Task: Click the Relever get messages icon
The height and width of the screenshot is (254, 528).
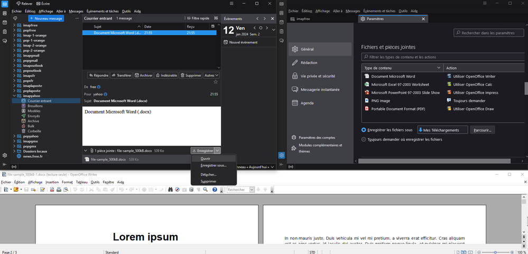Action: (x=19, y=4)
